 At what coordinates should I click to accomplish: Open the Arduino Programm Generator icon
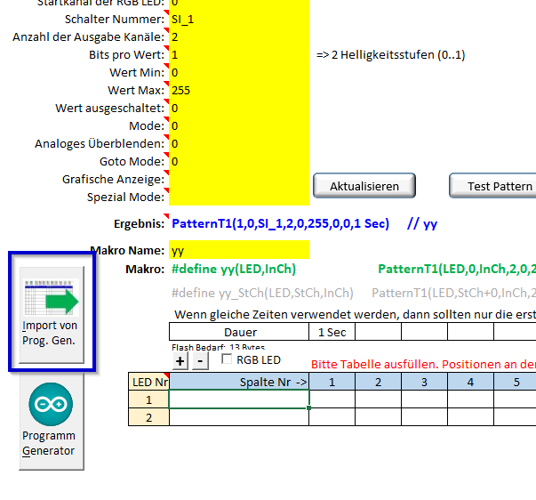tap(51, 418)
